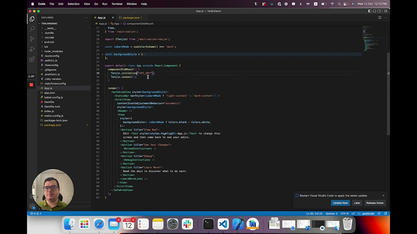Screen dimensions: 417x234
Task: Open Mail from the Dock
Action: 114,224
